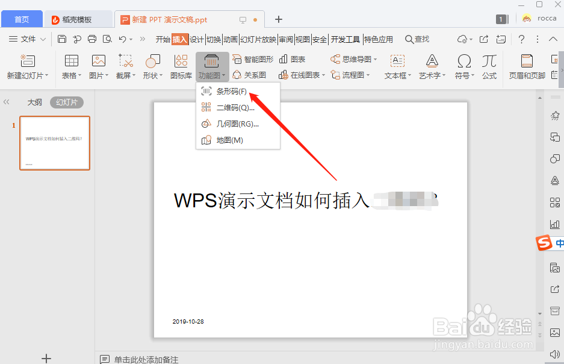Viewport: 564px width, 364px height.
Task: Open the 文件 menu
Action: [x=27, y=39]
